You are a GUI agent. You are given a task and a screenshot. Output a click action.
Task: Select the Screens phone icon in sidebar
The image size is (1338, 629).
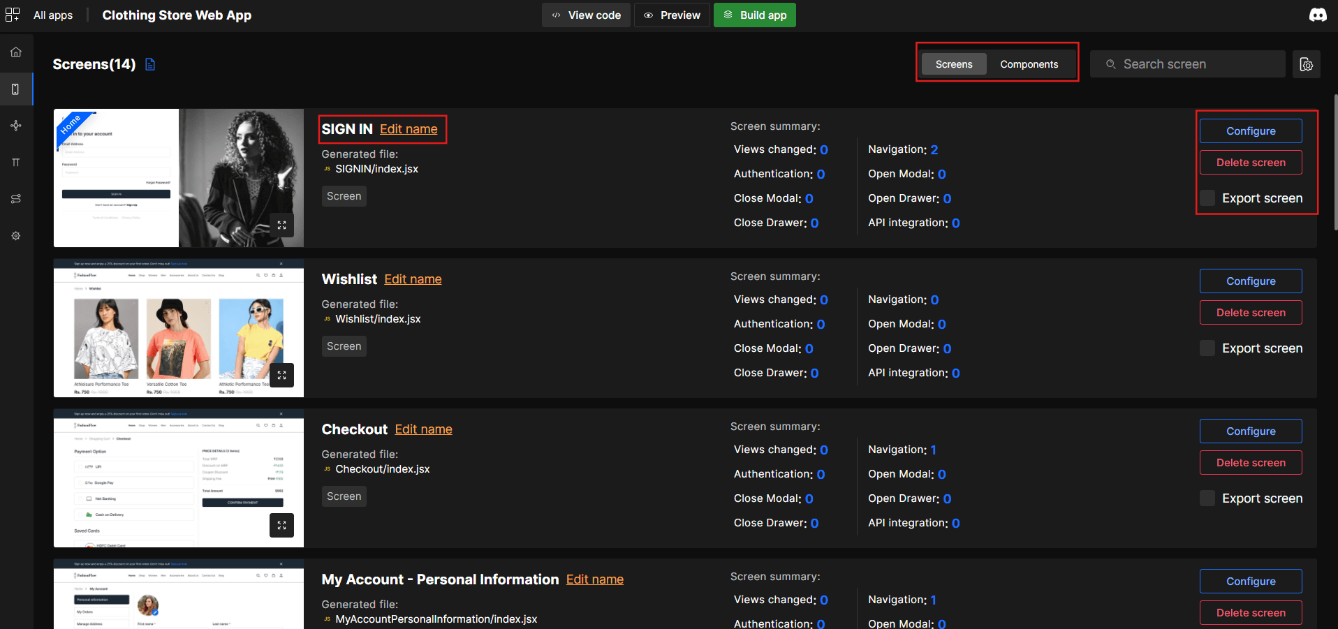15,89
